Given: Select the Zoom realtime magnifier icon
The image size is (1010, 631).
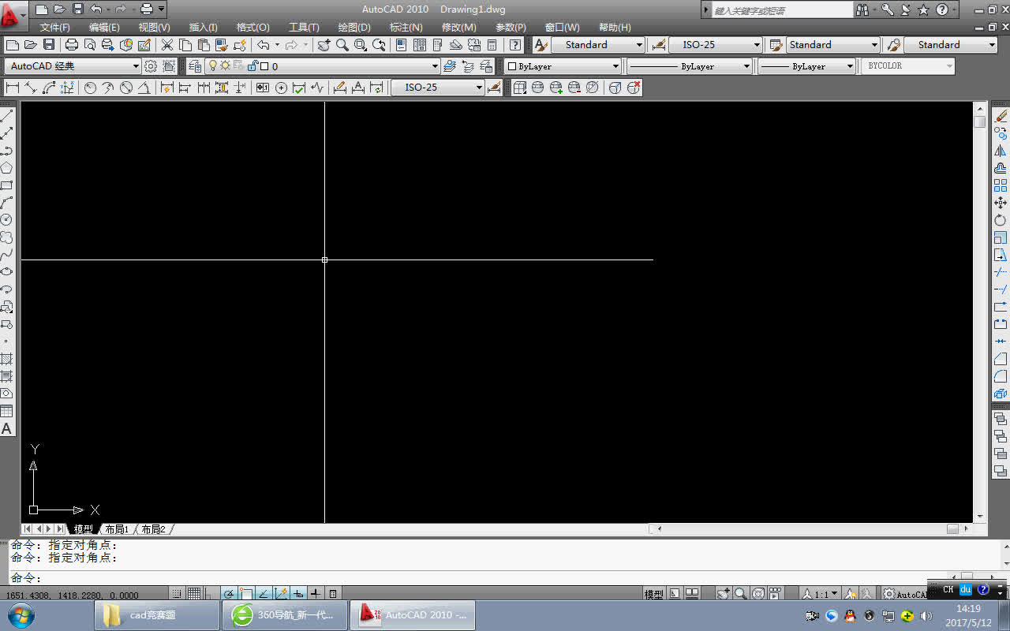Looking at the screenshot, I should pos(342,45).
